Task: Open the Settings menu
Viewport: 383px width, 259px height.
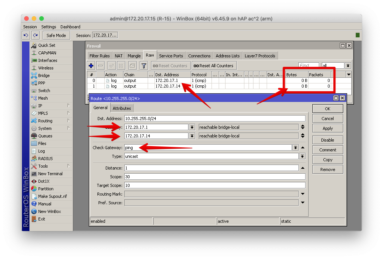Action: click(x=49, y=27)
